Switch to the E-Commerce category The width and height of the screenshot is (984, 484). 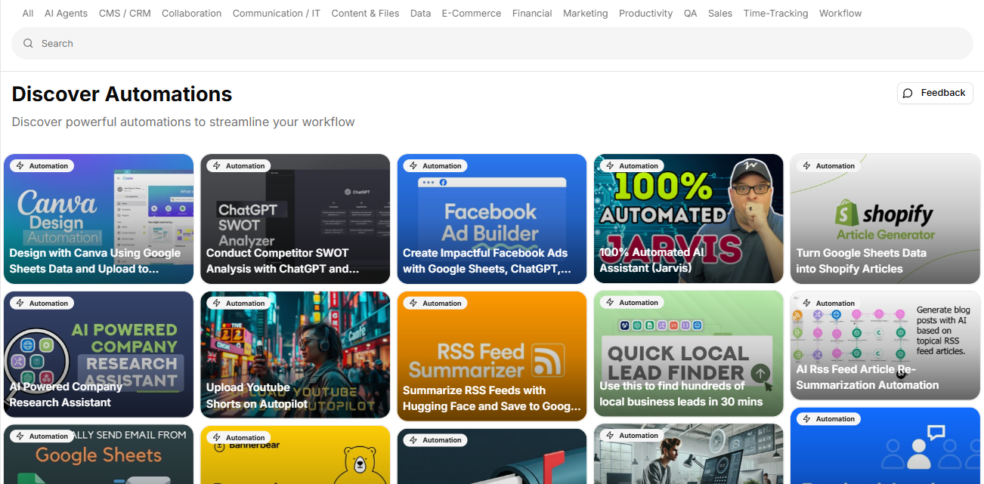pos(472,14)
